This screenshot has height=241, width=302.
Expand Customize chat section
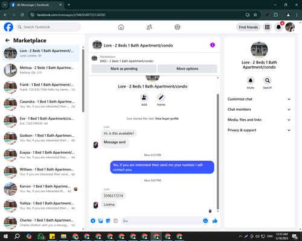click(259, 99)
